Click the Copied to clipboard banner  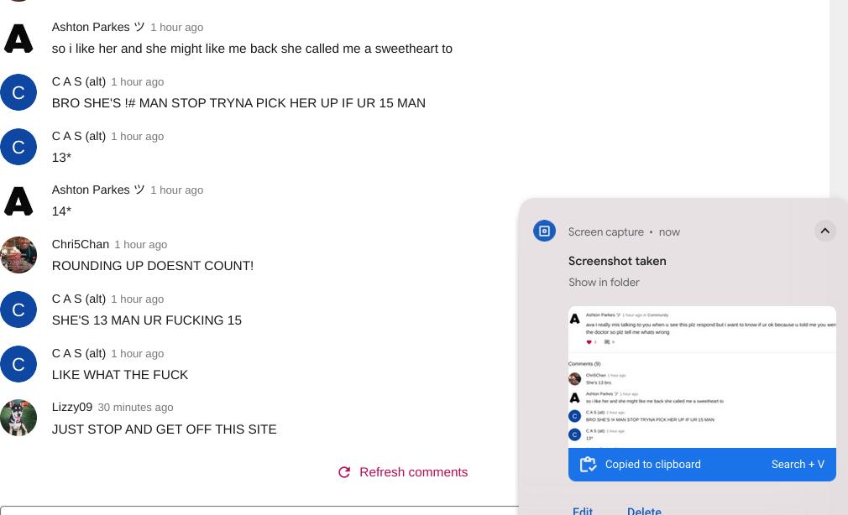pyautogui.click(x=702, y=465)
